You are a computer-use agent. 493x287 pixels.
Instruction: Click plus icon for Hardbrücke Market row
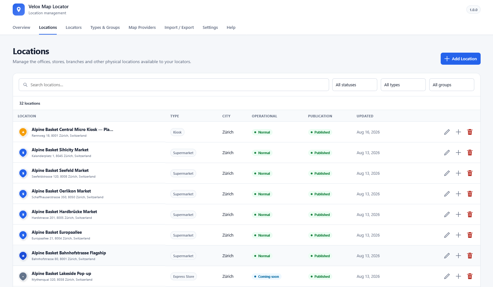tap(458, 214)
